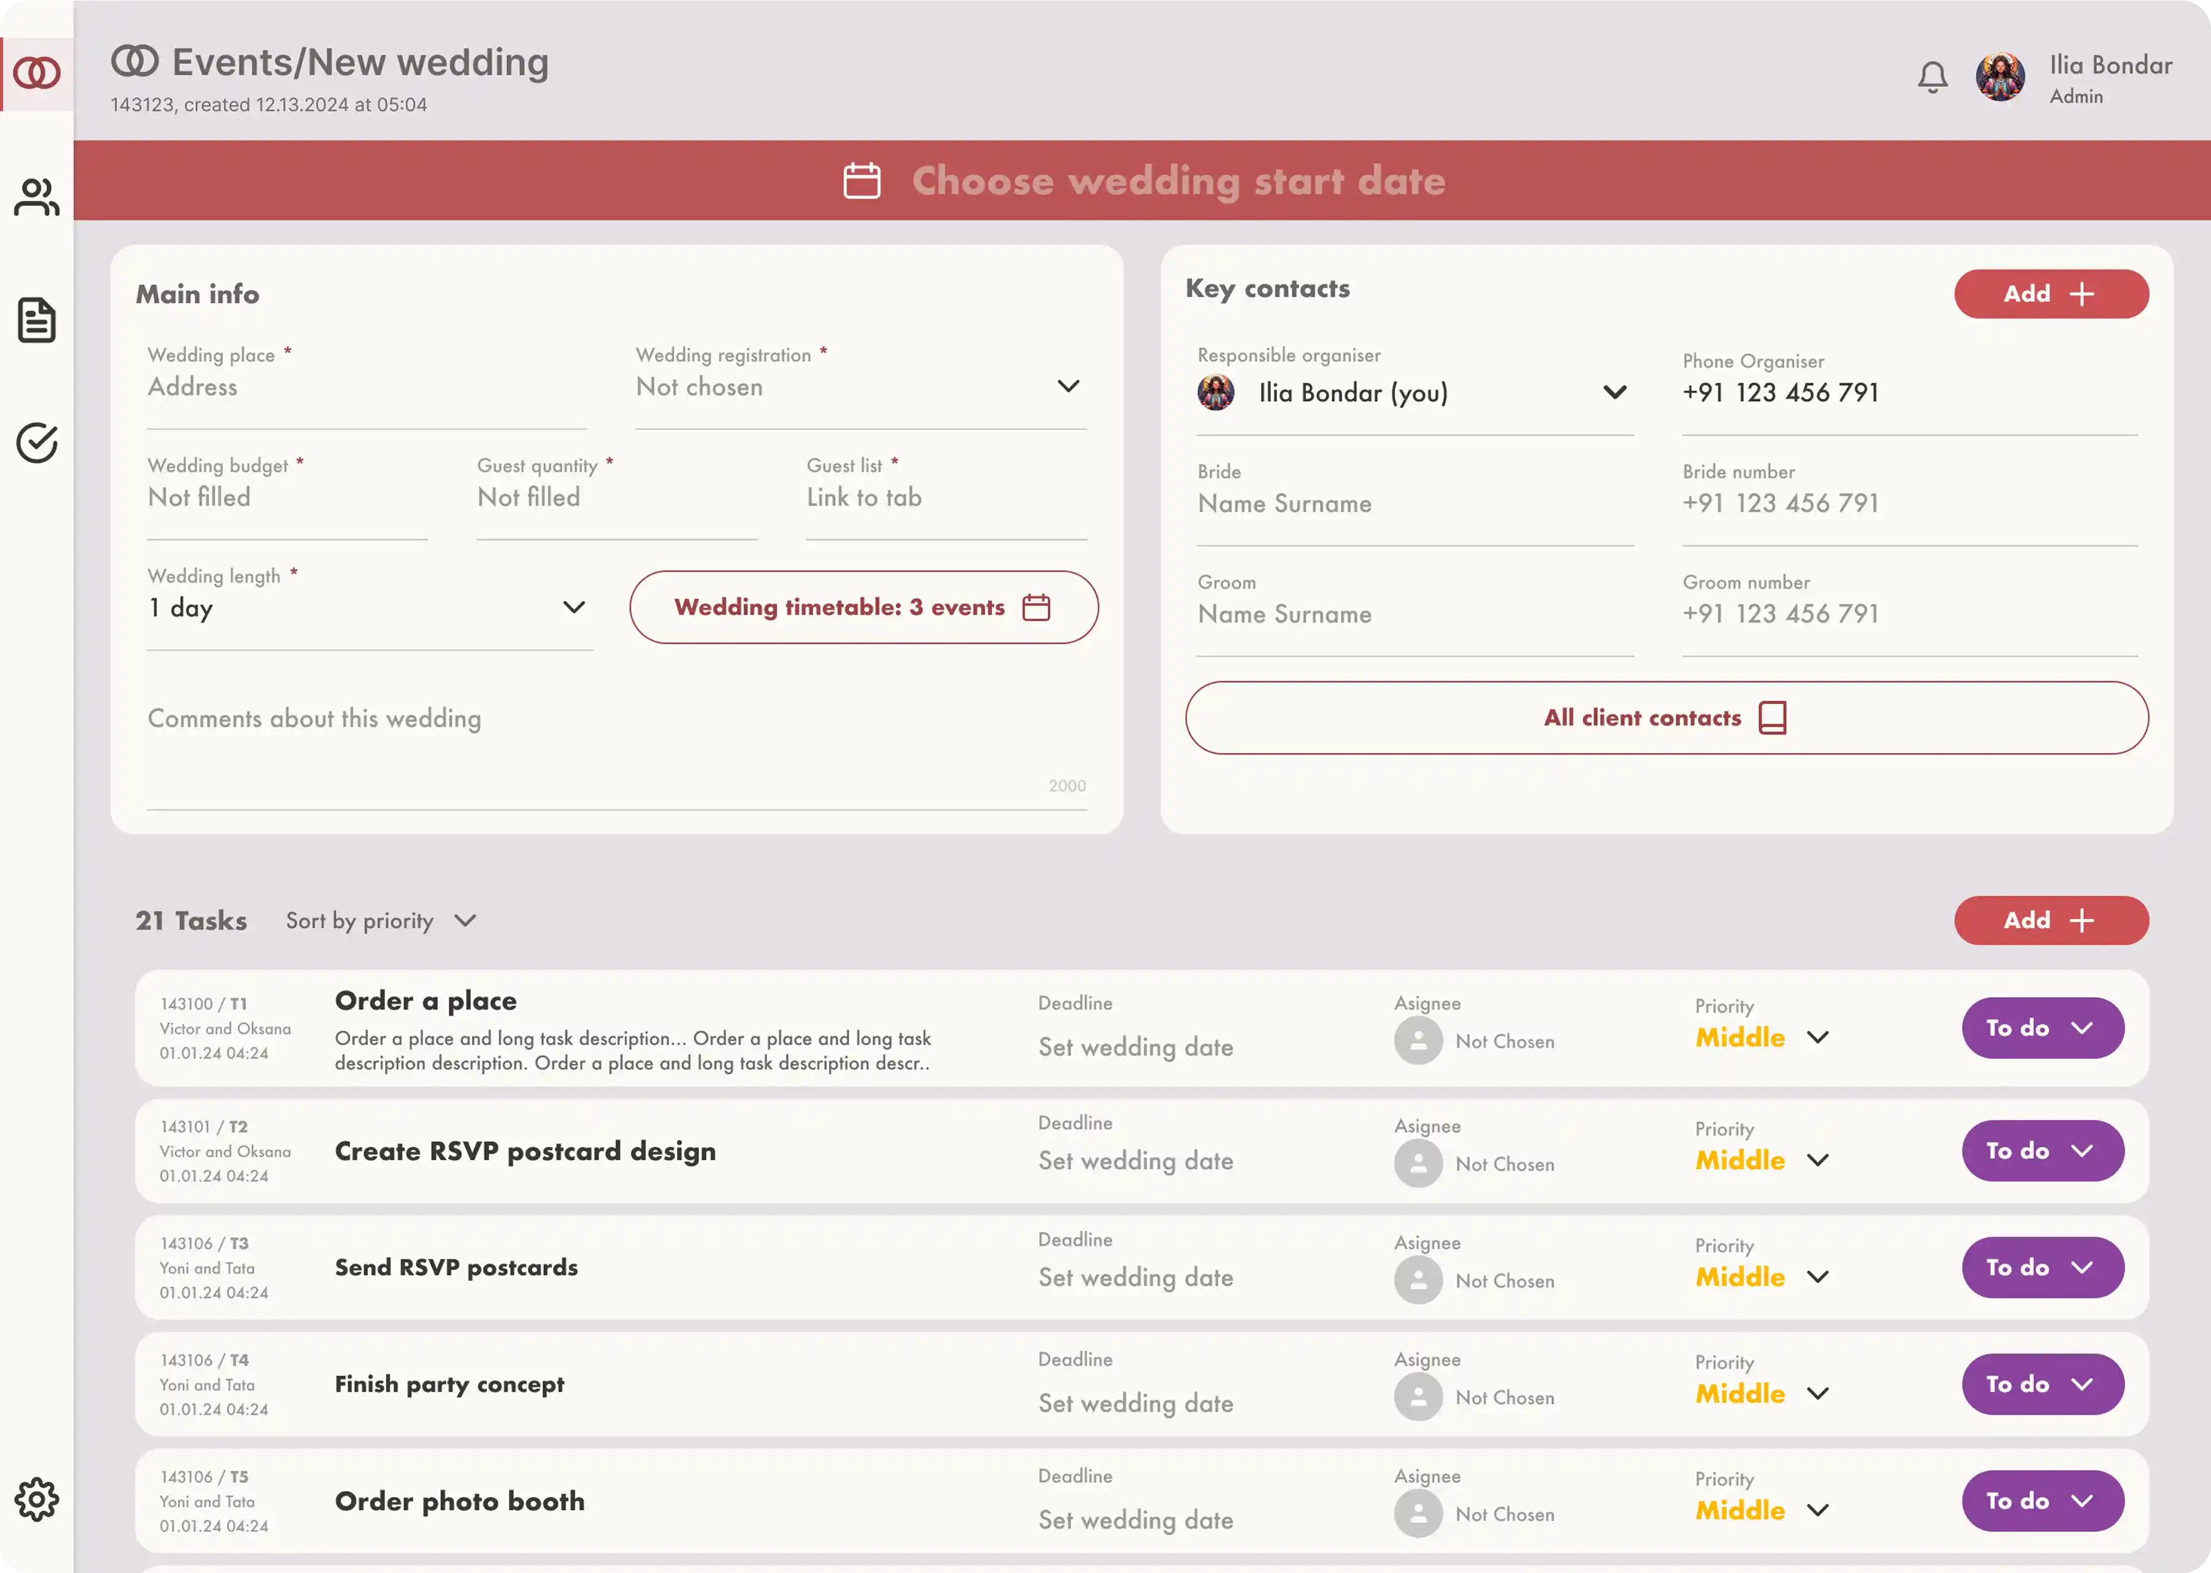The width and height of the screenshot is (2211, 1573).
Task: Open notifications via the bell icon
Action: (x=1933, y=77)
